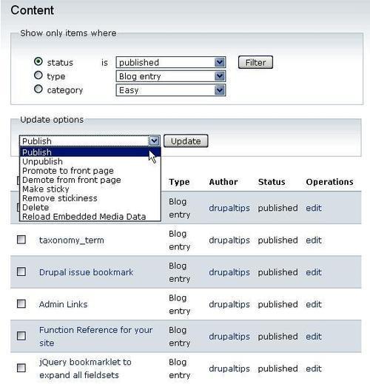Tick the Admin Links row checkbox

coord(21,303)
